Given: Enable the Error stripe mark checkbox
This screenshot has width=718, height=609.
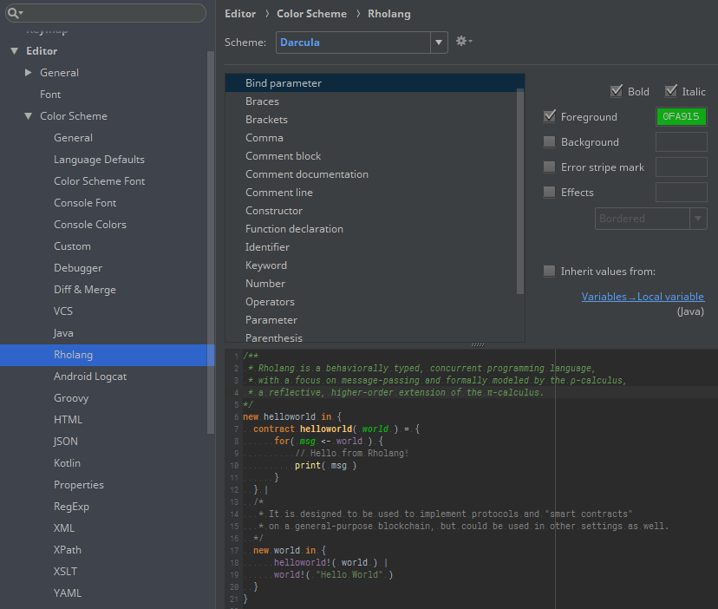Looking at the screenshot, I should [x=549, y=167].
